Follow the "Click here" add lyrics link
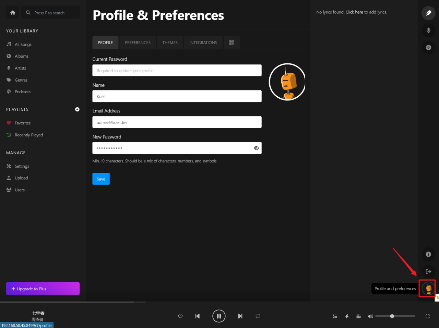 pyautogui.click(x=354, y=12)
